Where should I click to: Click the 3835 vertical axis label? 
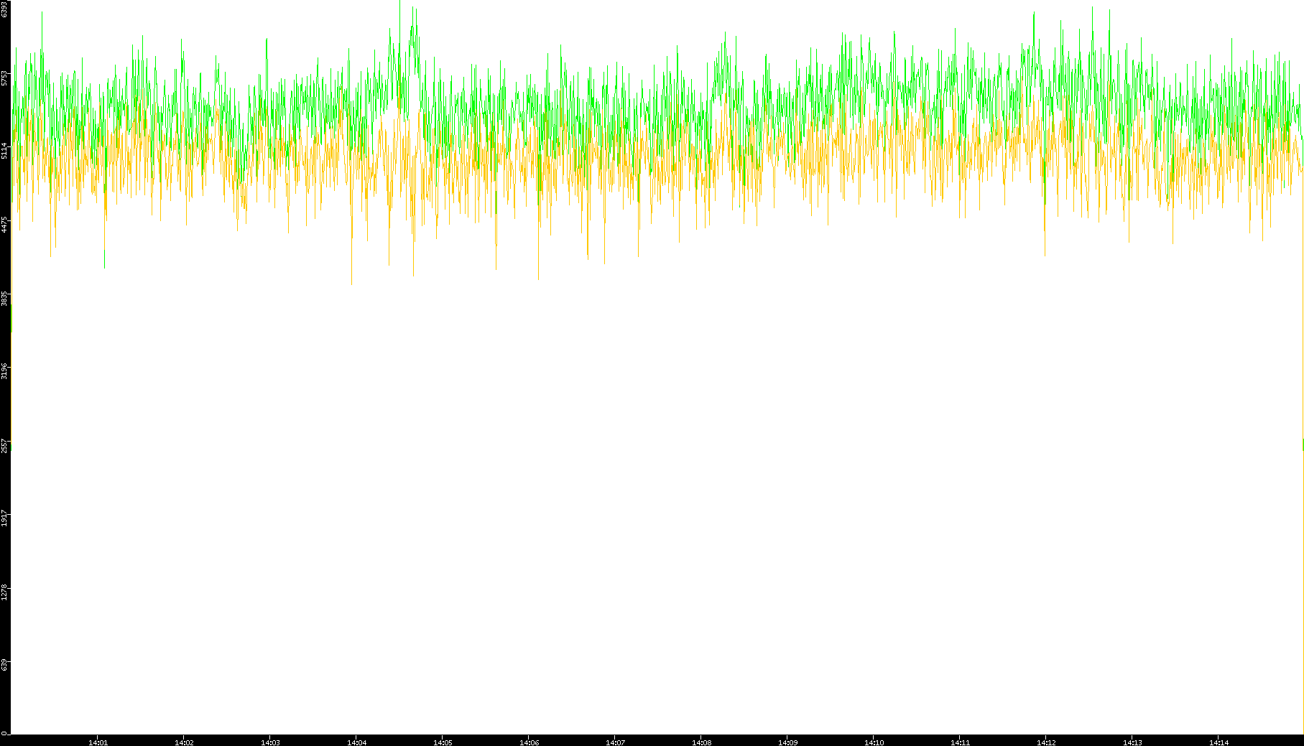(5, 298)
